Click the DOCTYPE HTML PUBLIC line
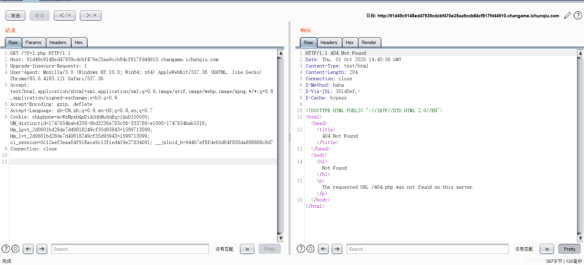 pos(374,111)
